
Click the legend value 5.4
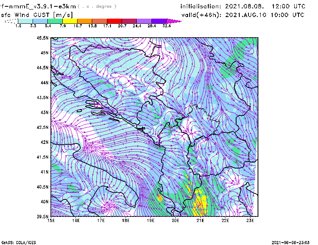(48, 26)
